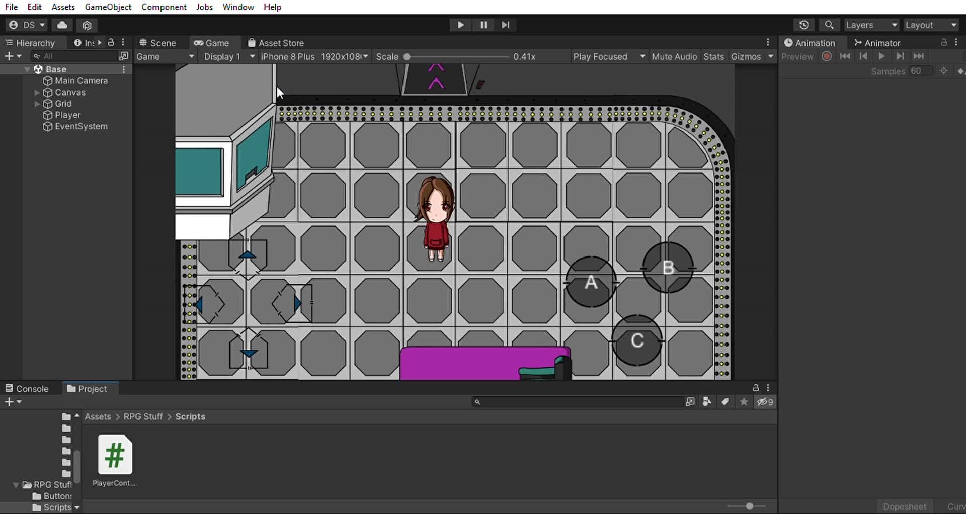Expand the Canvas object in Hierarchy
966x514 pixels.
click(x=37, y=93)
